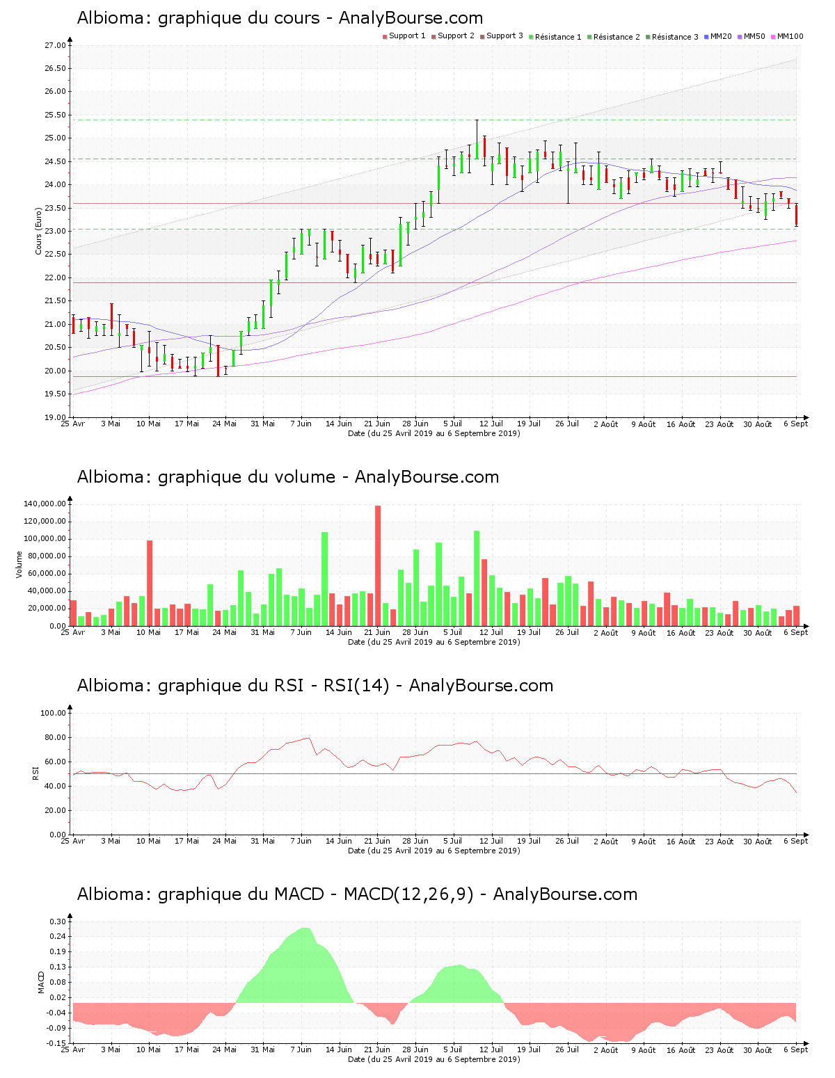835x1078 pixels.
Task: Click the MM20 legend color square
Action: pos(706,37)
